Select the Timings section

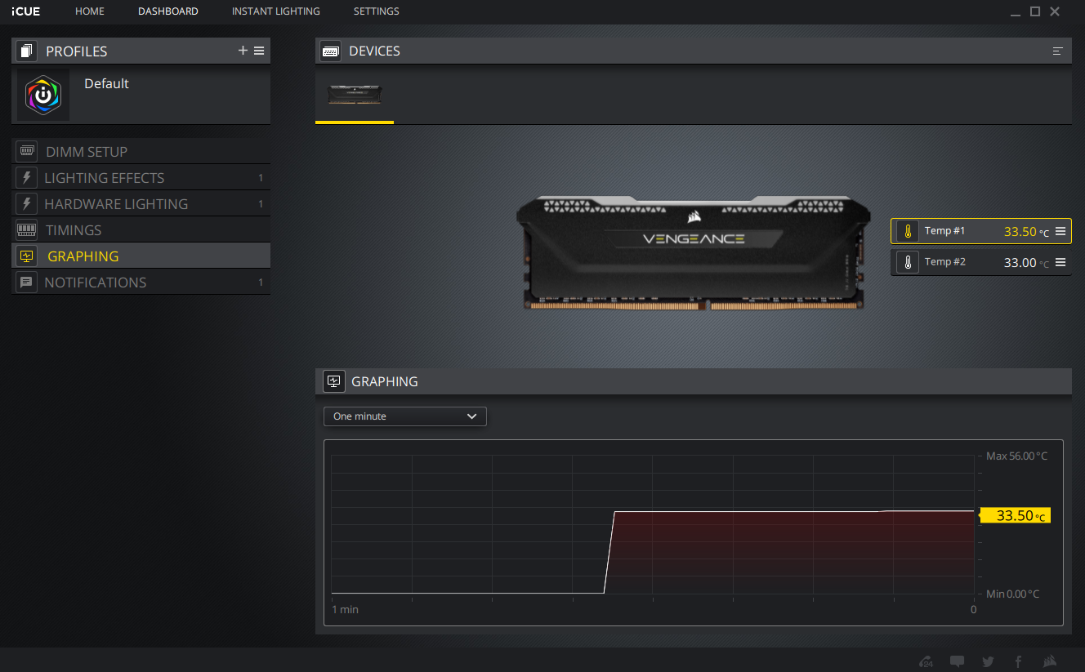(x=74, y=230)
